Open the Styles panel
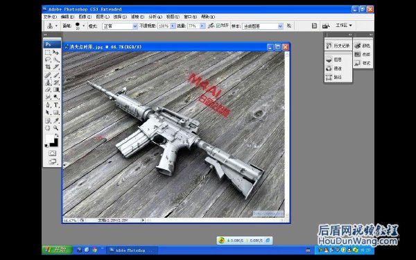This screenshot has width=416, height=260. (363, 63)
